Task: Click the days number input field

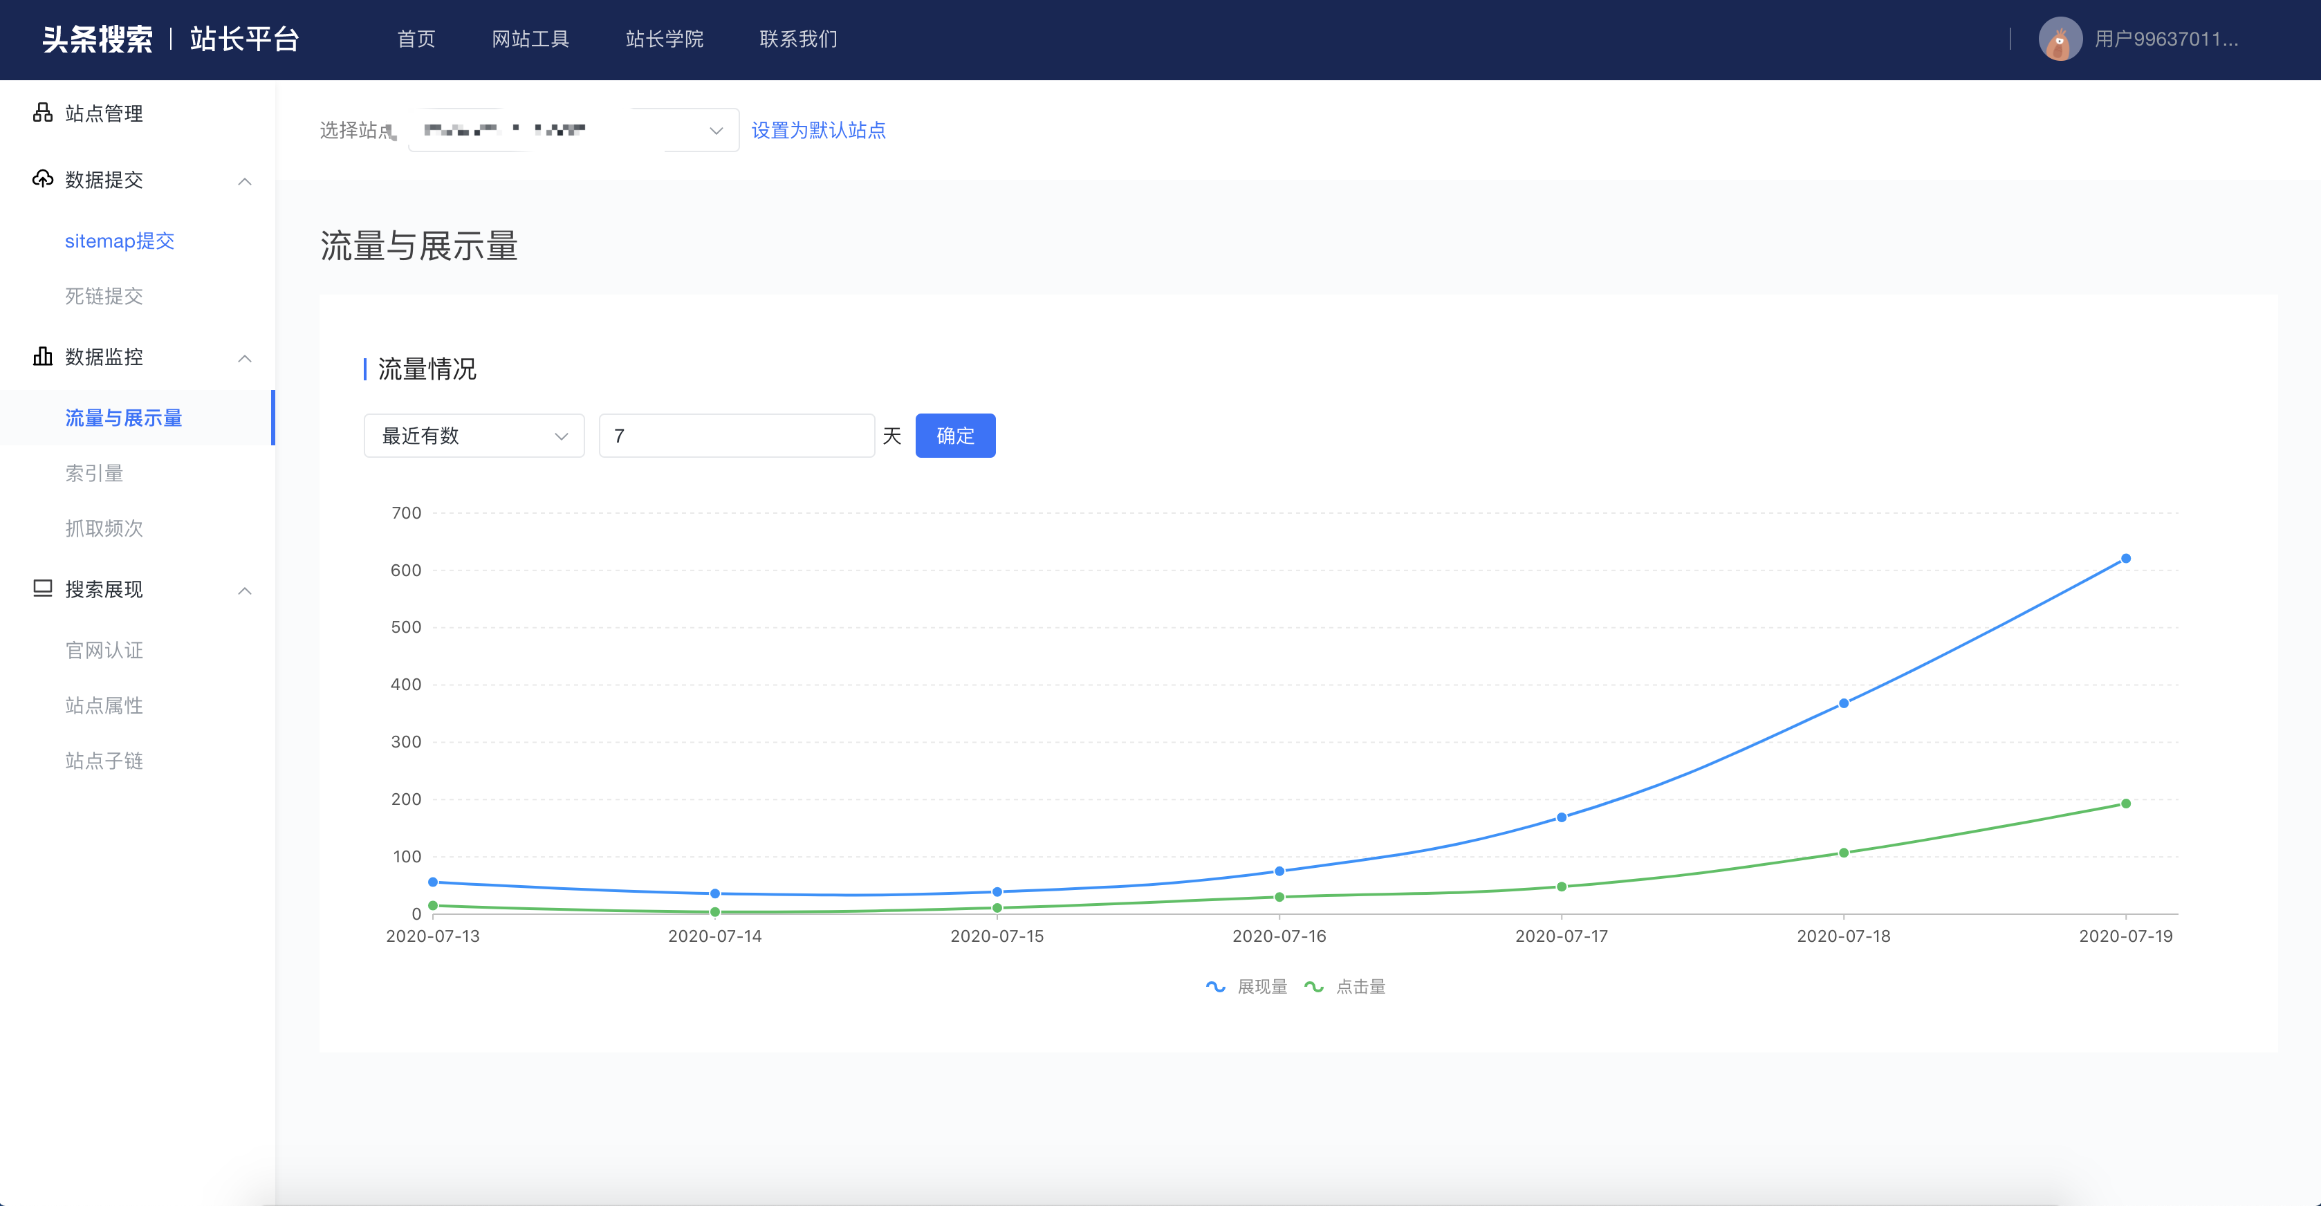Action: point(736,436)
